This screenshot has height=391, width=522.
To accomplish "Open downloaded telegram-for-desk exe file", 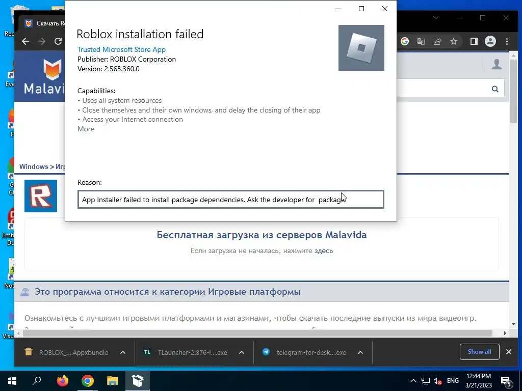I will pos(304,352).
